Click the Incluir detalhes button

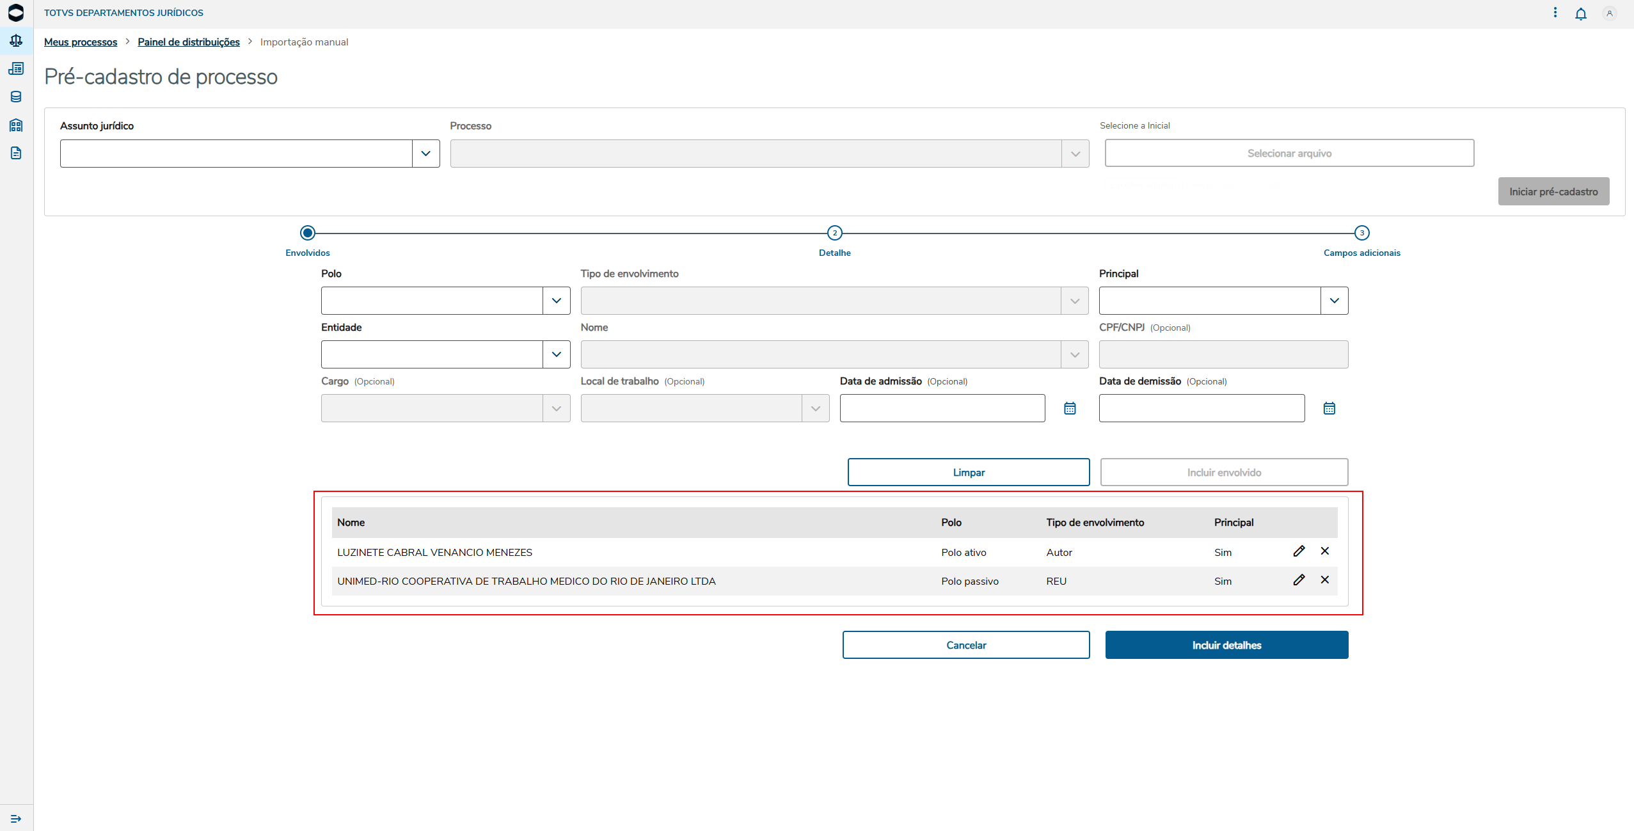(1226, 645)
